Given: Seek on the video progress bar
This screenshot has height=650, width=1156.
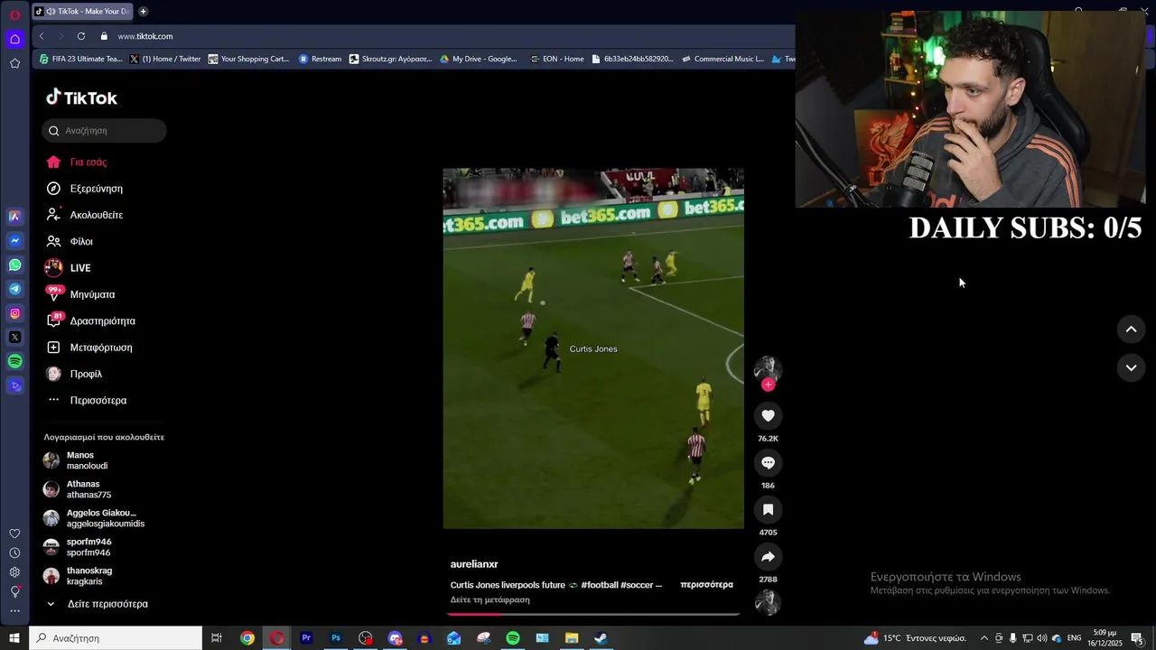Looking at the screenshot, I should [x=593, y=614].
